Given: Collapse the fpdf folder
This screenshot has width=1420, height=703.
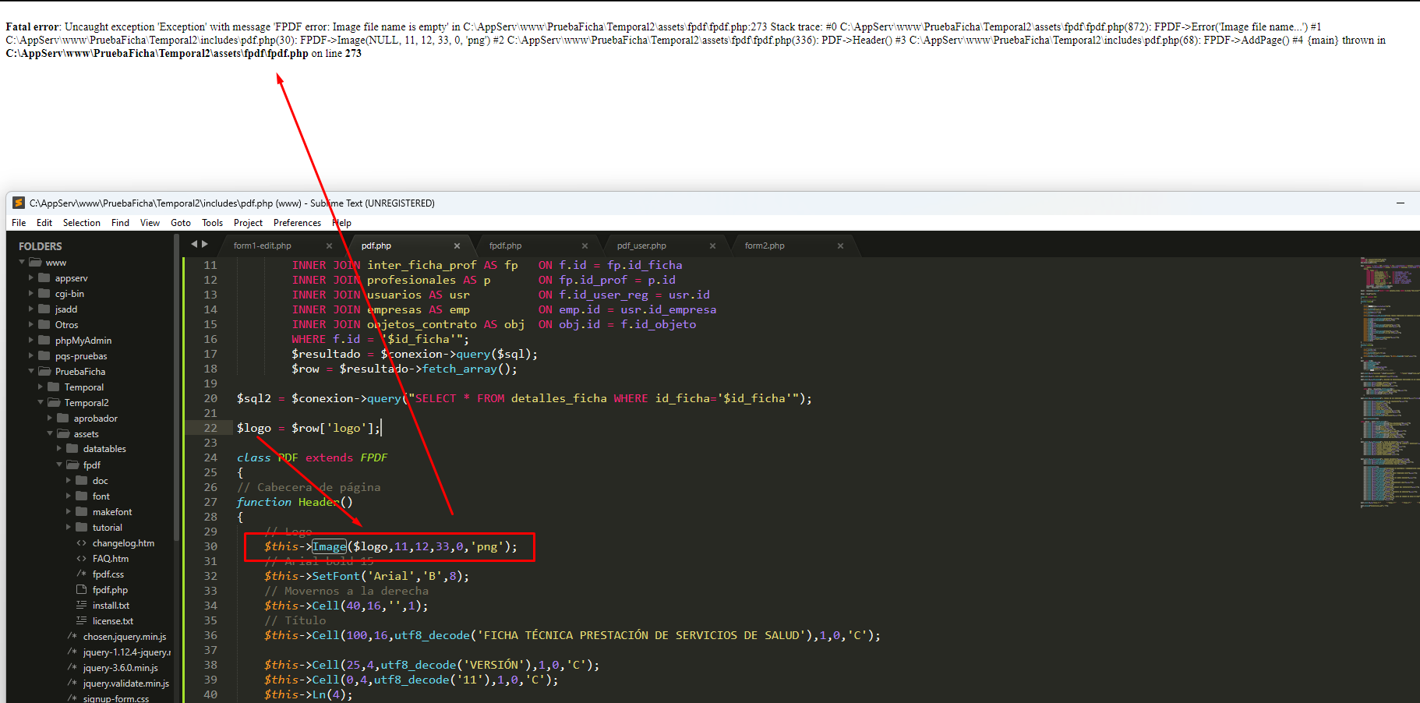Looking at the screenshot, I should pyautogui.click(x=59, y=465).
